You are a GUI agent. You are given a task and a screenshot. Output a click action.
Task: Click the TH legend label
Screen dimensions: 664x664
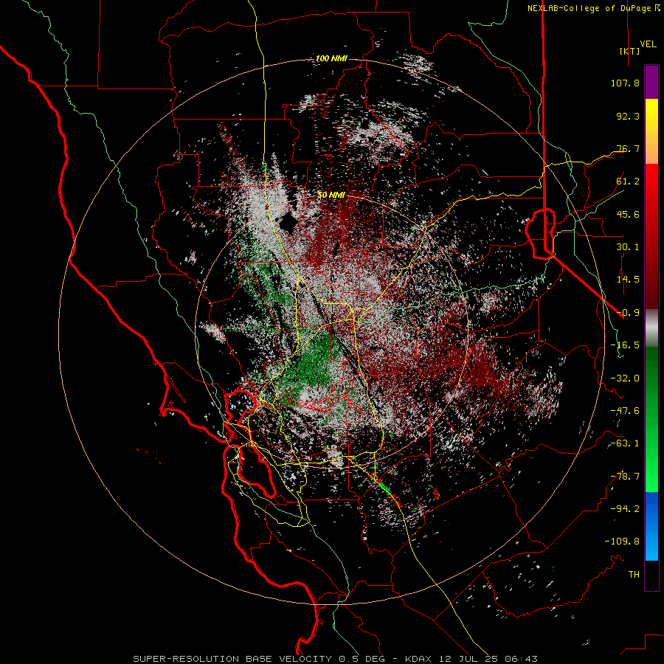[x=634, y=575]
